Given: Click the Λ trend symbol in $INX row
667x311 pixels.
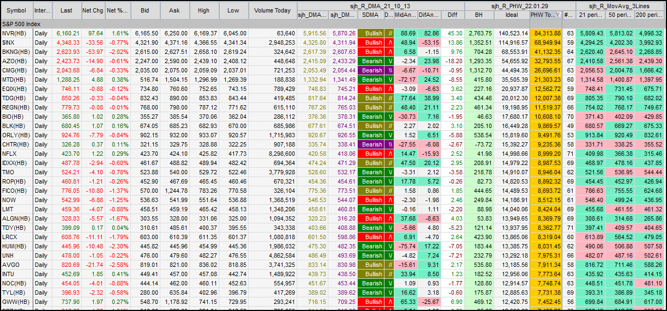Looking at the screenshot, I should pyautogui.click(x=390, y=42).
